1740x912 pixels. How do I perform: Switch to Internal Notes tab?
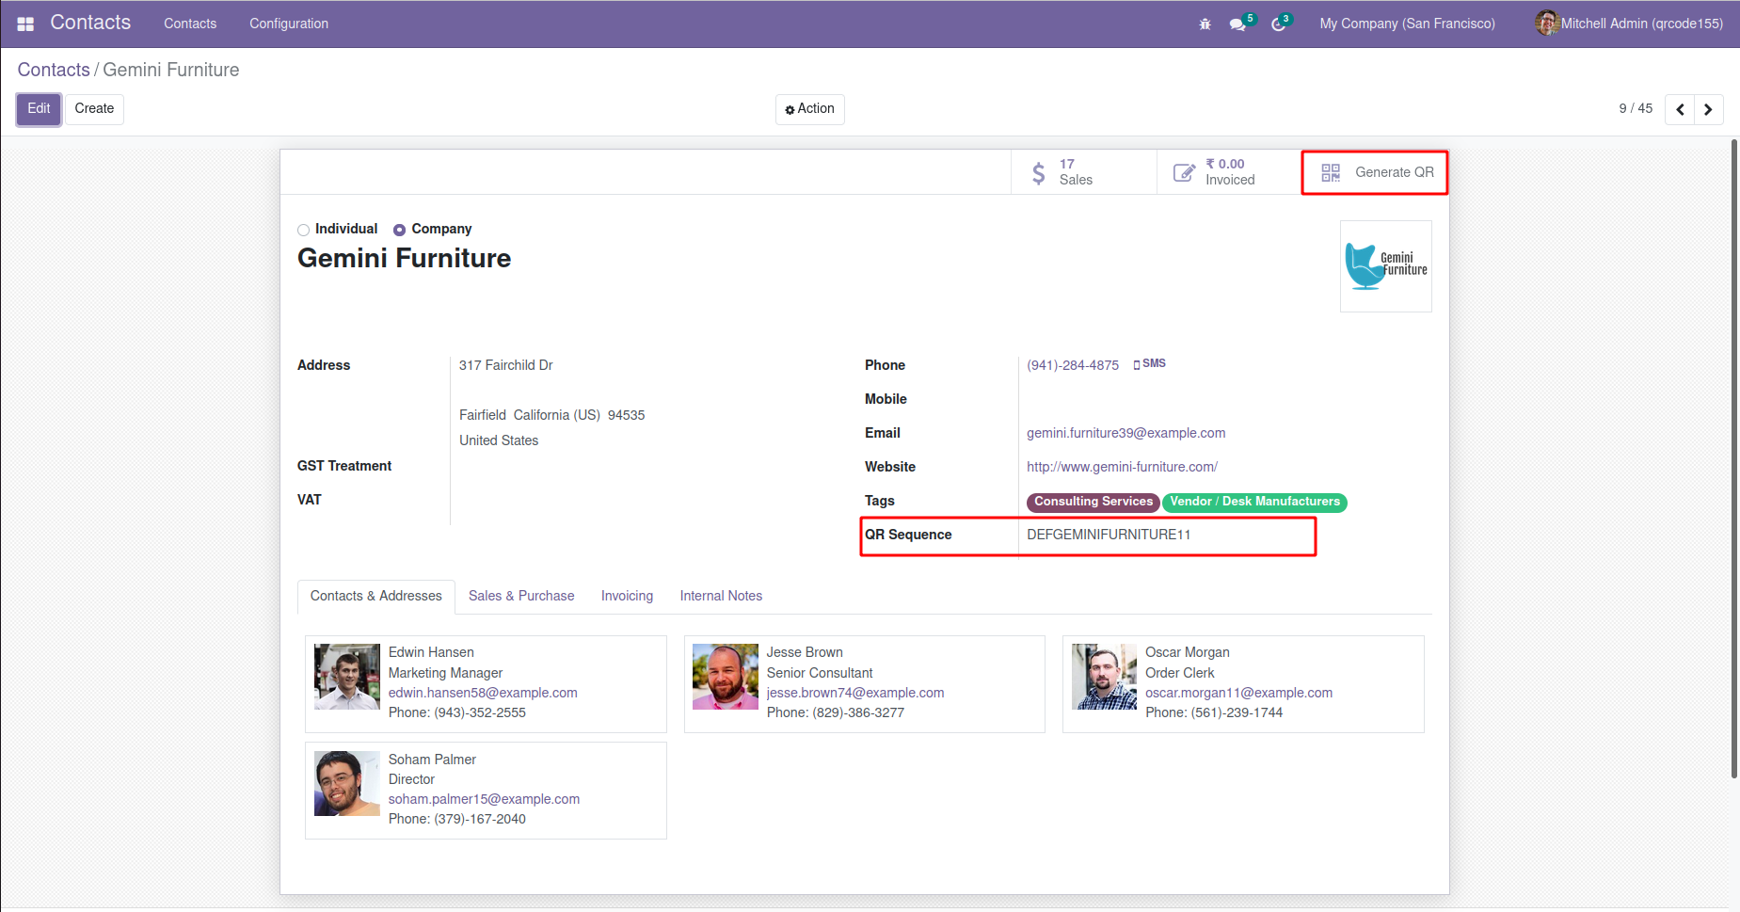(x=721, y=596)
